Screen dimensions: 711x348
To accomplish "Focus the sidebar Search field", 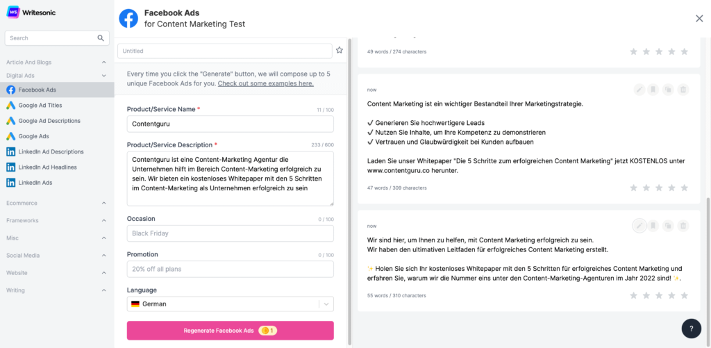I will [x=57, y=38].
